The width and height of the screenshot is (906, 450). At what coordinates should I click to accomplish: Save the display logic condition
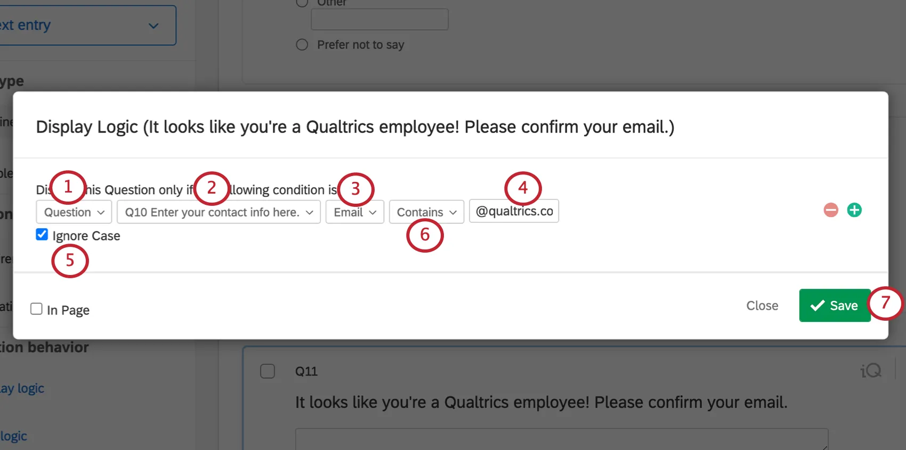coord(835,305)
